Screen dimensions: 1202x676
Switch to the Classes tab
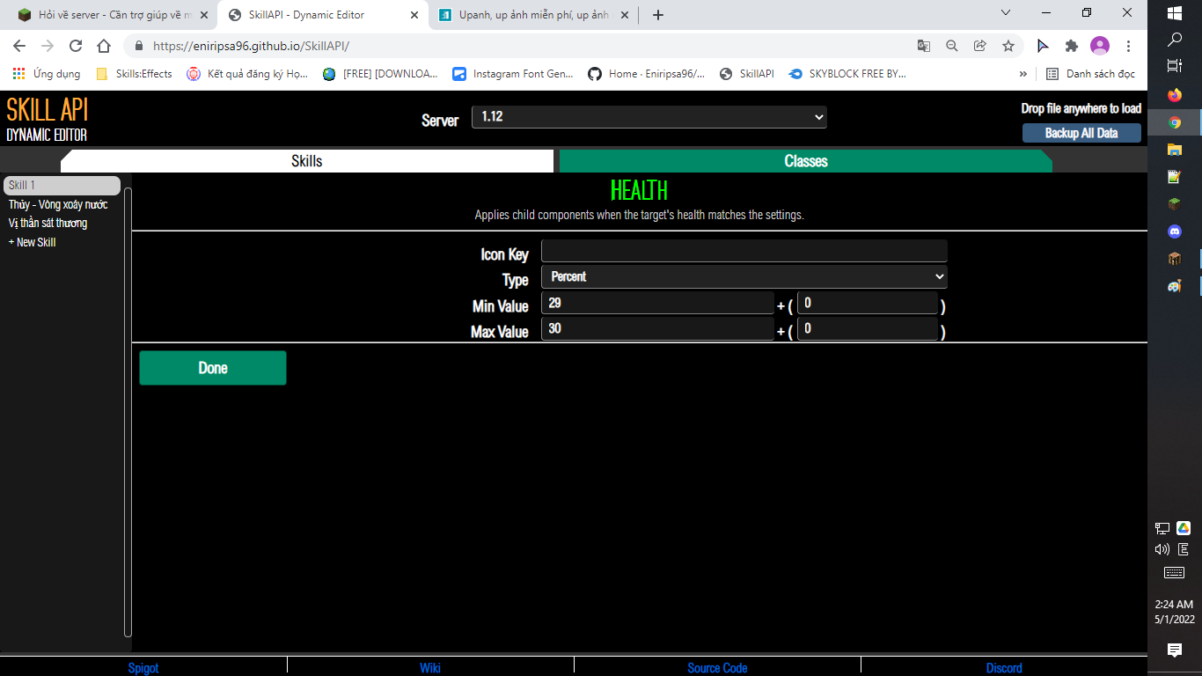coord(806,161)
